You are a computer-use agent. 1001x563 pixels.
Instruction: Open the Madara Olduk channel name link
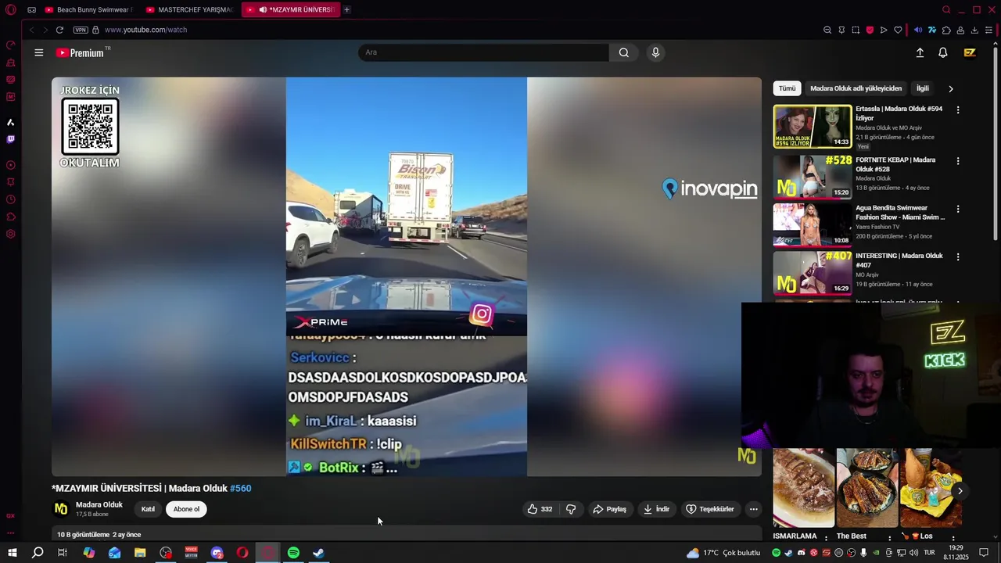click(99, 505)
